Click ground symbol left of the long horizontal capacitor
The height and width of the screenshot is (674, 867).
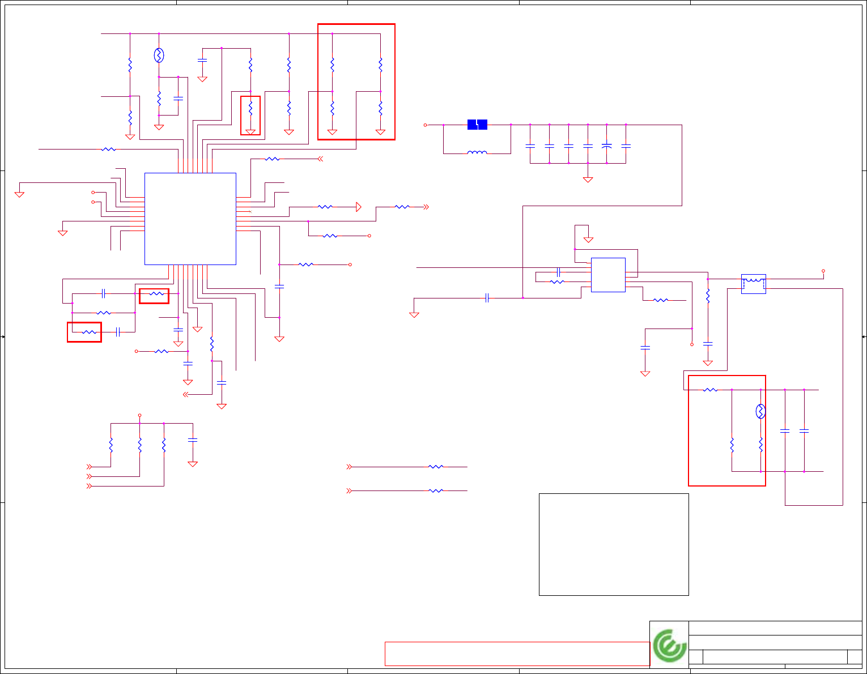[414, 314]
